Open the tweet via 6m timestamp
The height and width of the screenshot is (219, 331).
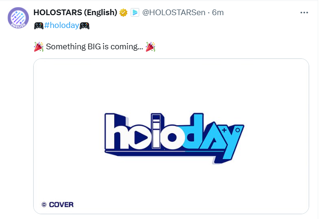point(218,13)
